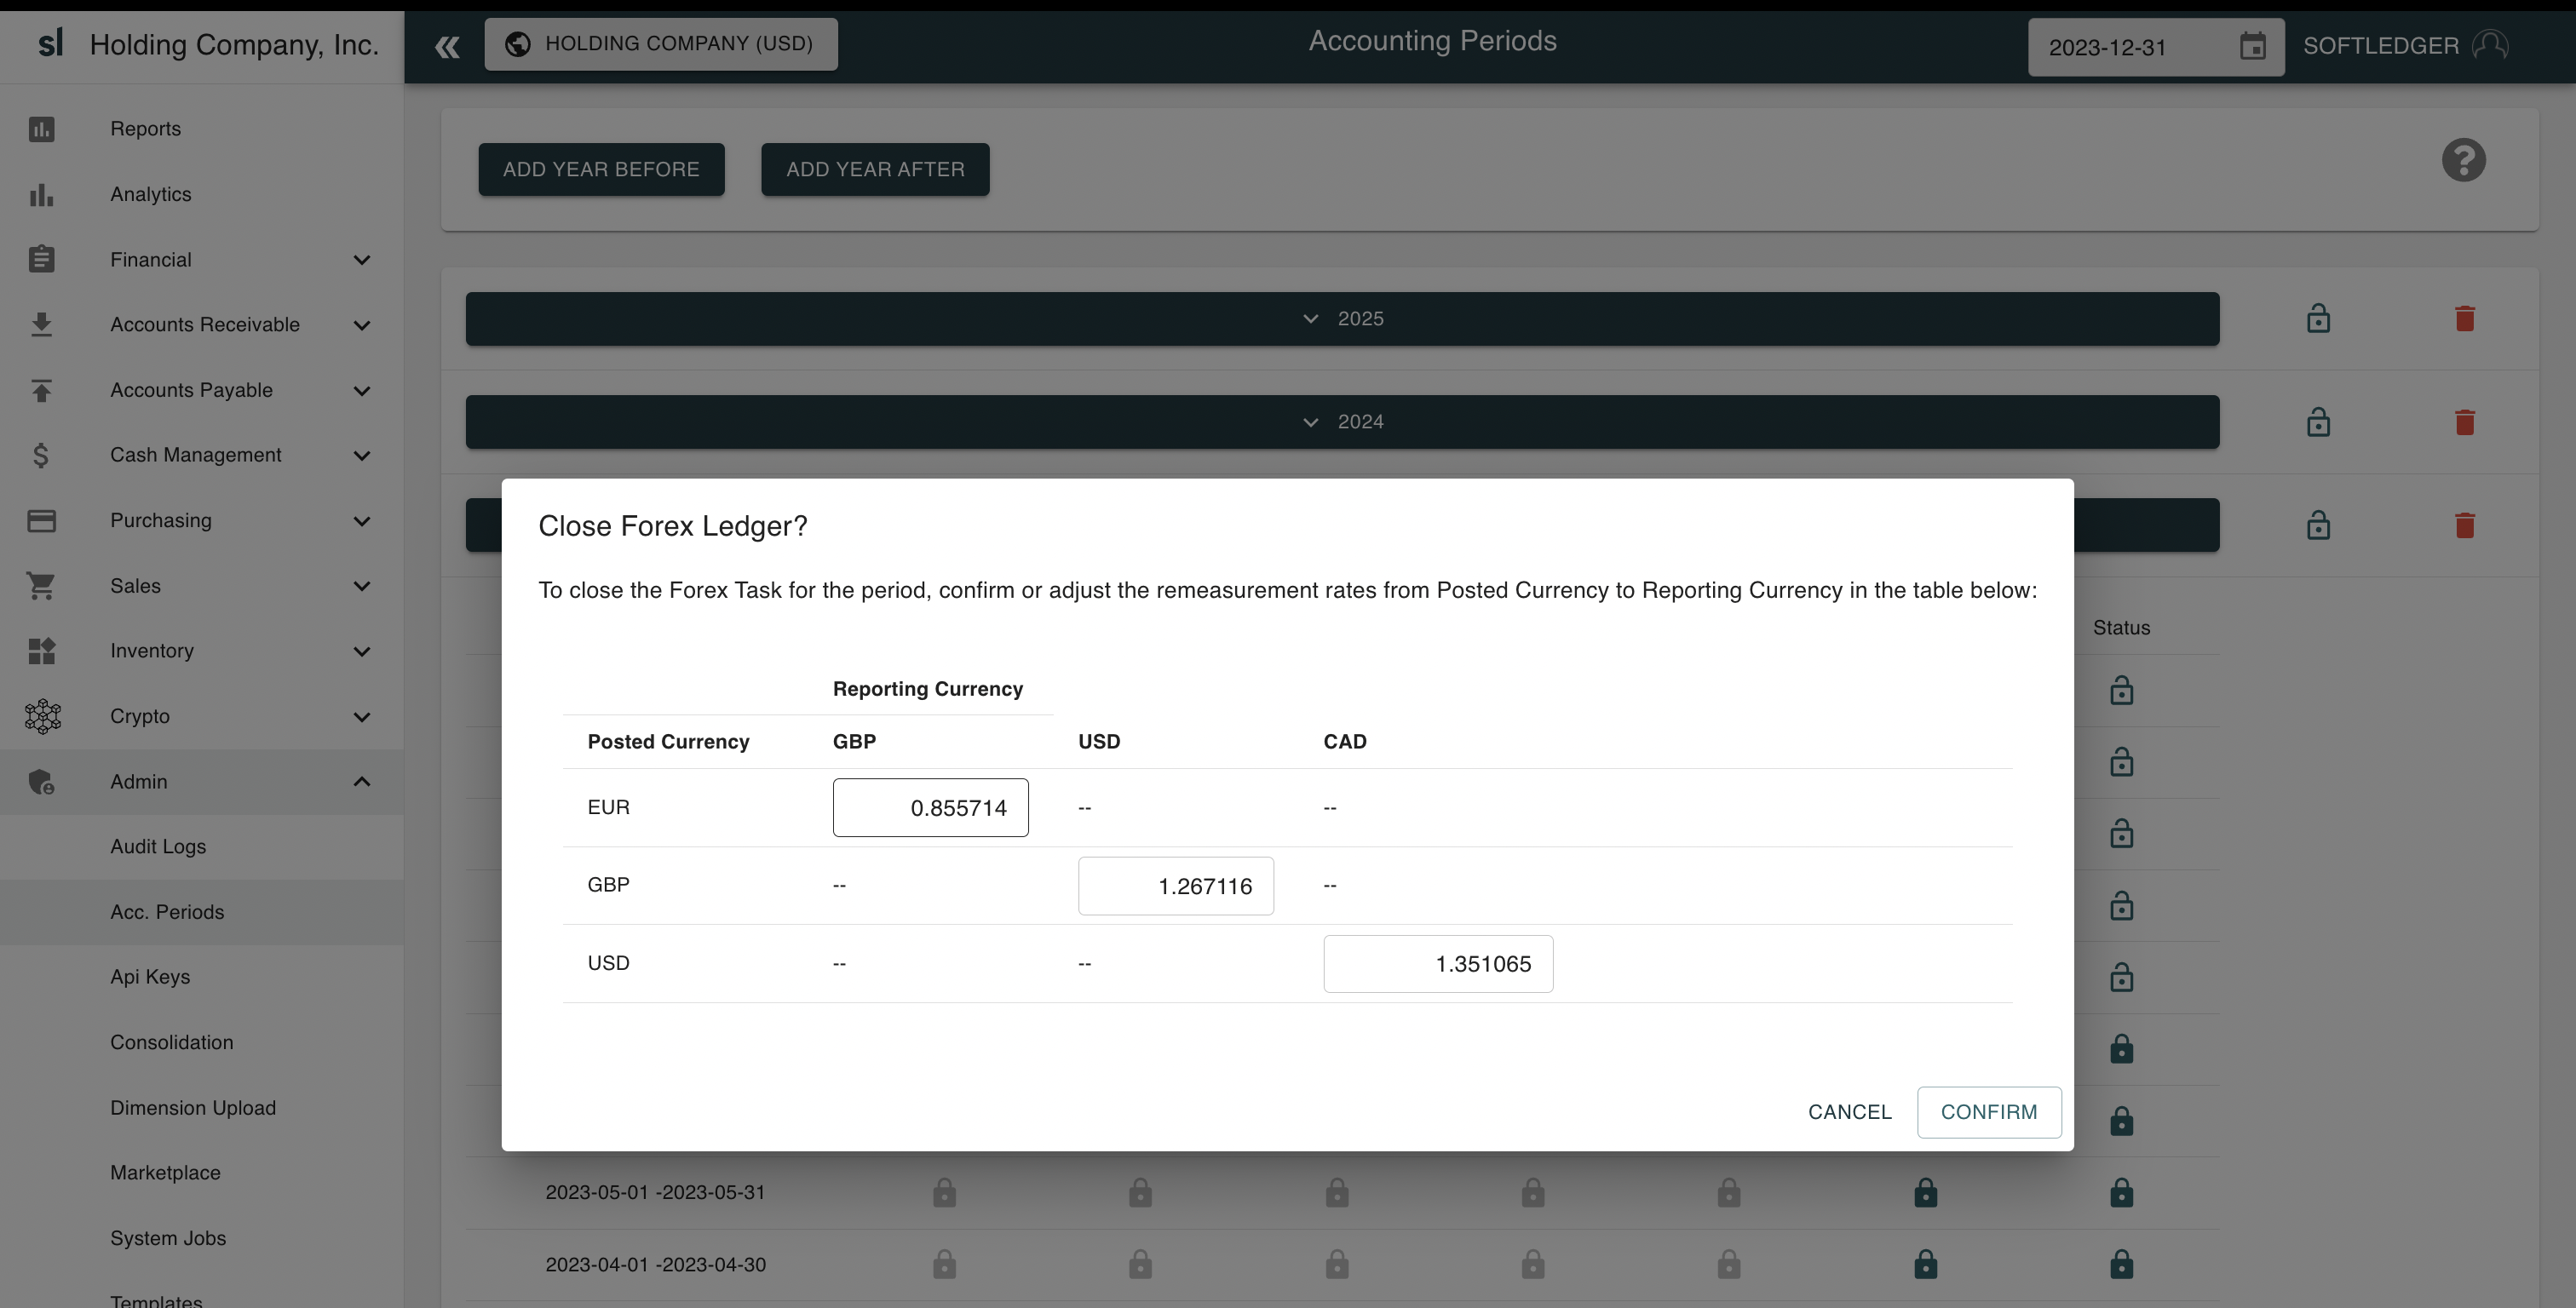The image size is (2576, 1308).
Task: Delete year 2024 with trash icon
Action: pos(2464,422)
